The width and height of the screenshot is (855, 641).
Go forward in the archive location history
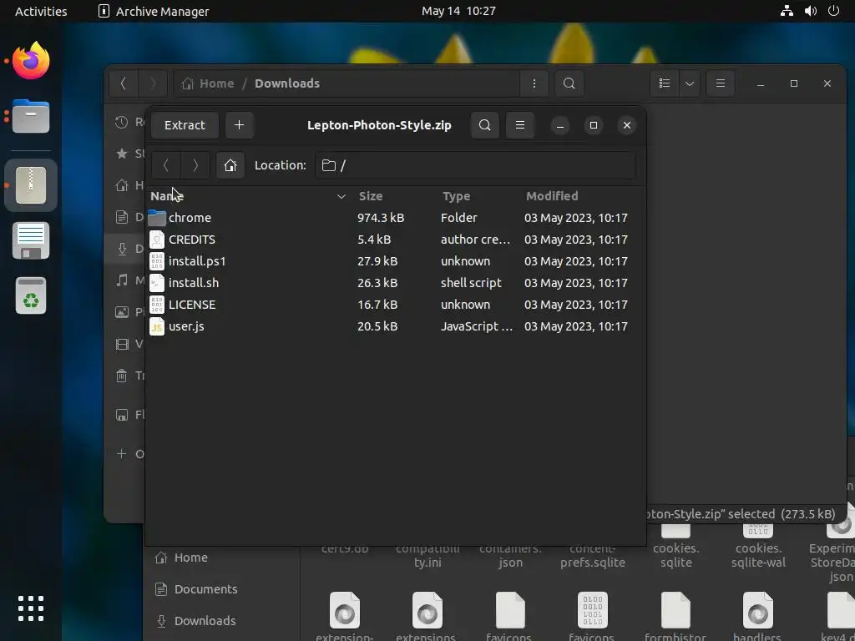[195, 165]
